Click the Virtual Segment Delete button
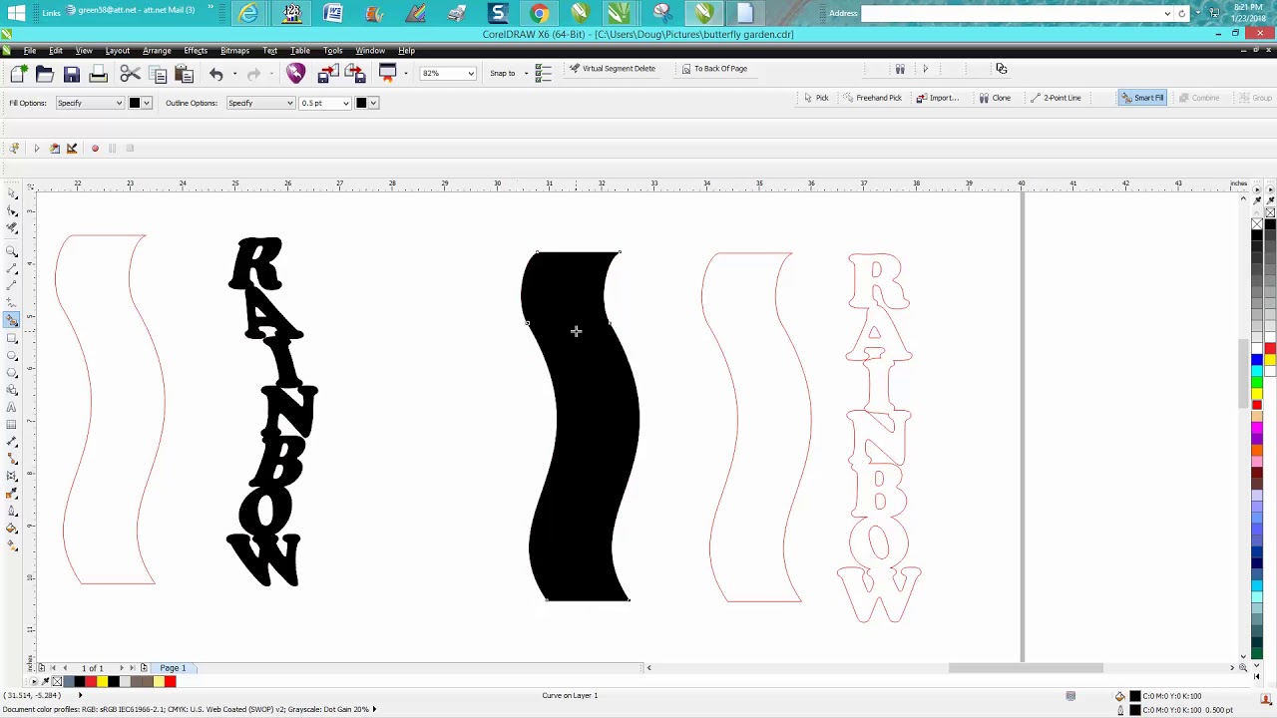The height and width of the screenshot is (718, 1277). 612,69
